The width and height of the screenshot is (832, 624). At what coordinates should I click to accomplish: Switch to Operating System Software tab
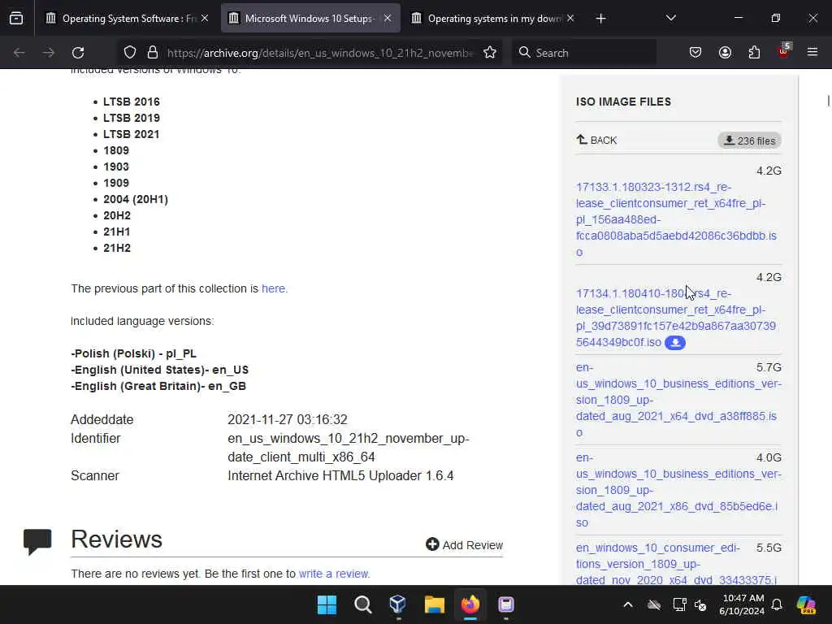coord(128,19)
